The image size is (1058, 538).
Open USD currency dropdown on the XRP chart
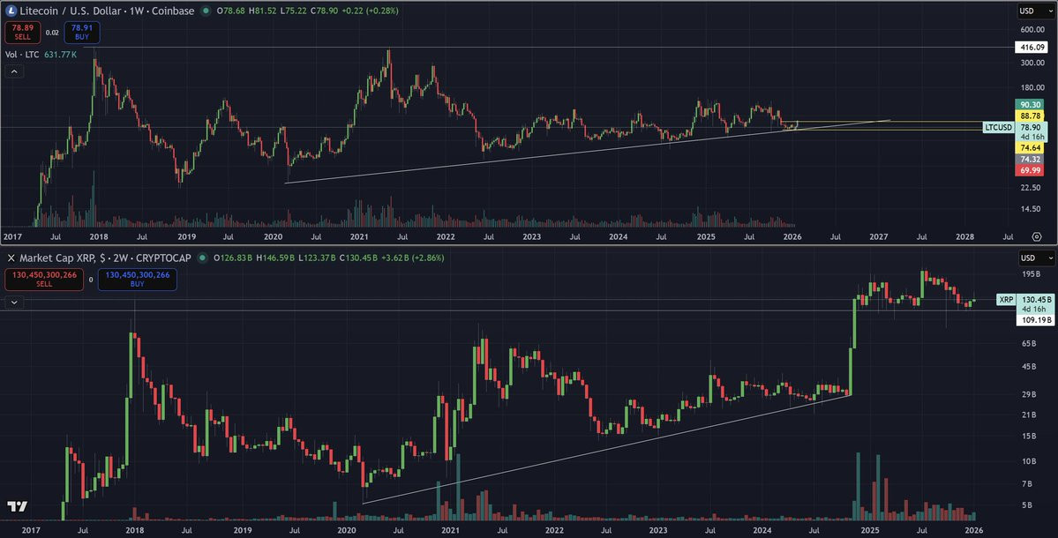pyautogui.click(x=1036, y=258)
